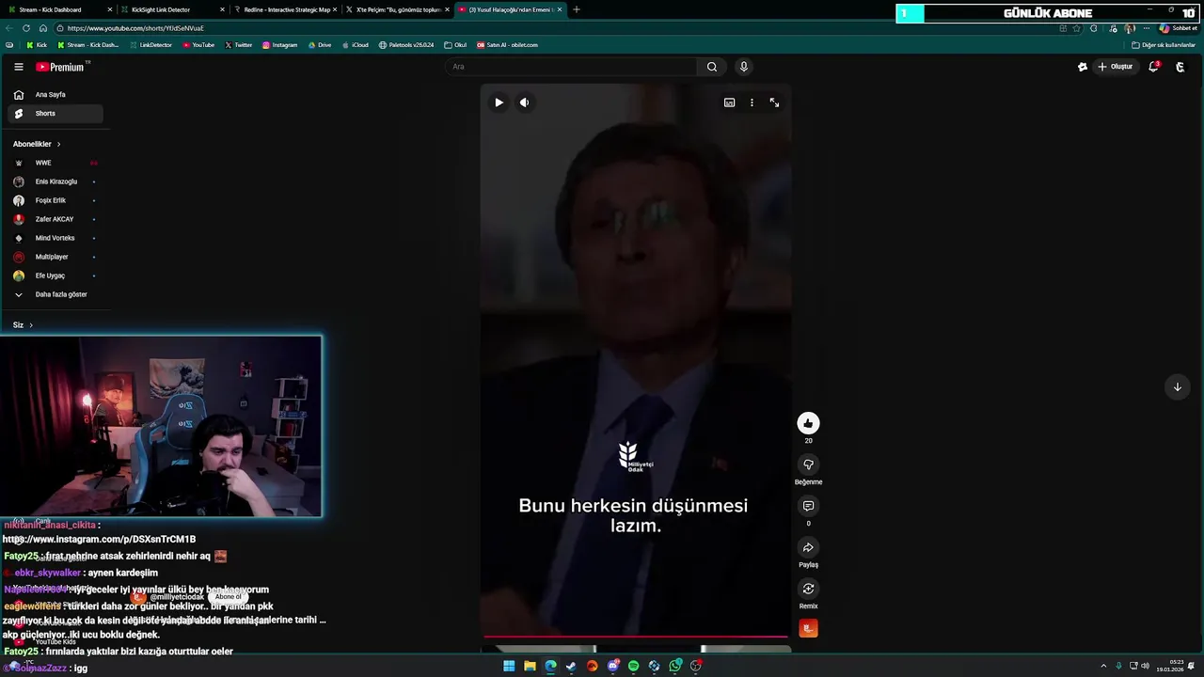Screen dimensions: 1204x677
Task: Open the YouTube hamburger guide menu
Action: (18, 67)
